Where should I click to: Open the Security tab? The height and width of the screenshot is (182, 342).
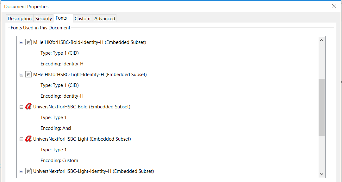coord(43,19)
